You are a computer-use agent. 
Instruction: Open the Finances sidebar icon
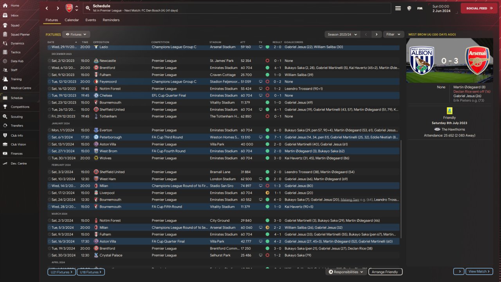5,154
